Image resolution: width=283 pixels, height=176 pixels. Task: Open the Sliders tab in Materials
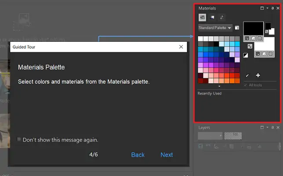click(222, 17)
